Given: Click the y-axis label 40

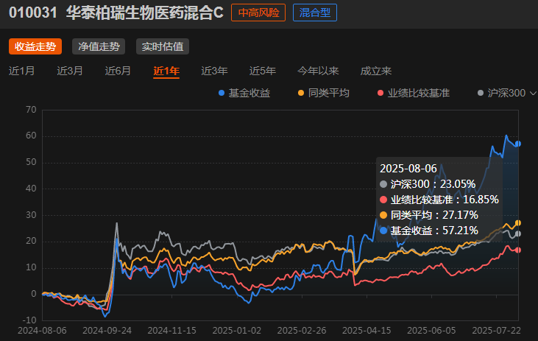Looking at the screenshot, I should 31,189.
